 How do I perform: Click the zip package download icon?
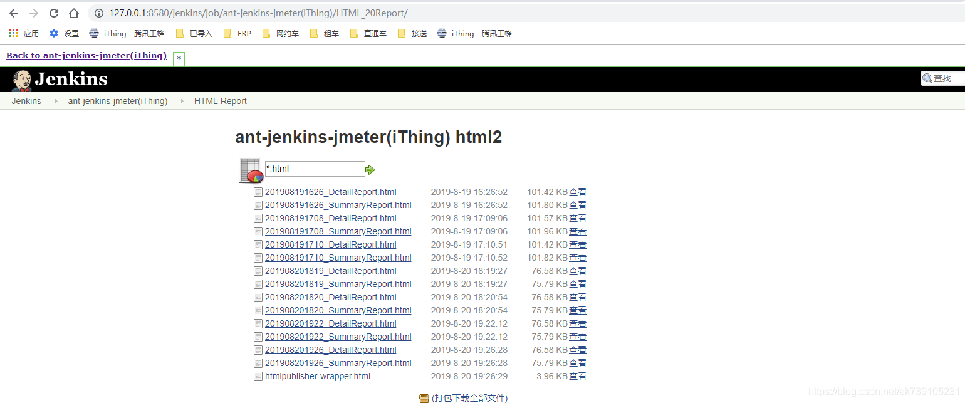(x=424, y=398)
